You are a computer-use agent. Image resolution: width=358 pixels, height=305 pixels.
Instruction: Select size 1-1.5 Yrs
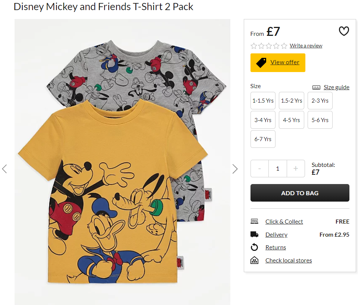pyautogui.click(x=263, y=101)
